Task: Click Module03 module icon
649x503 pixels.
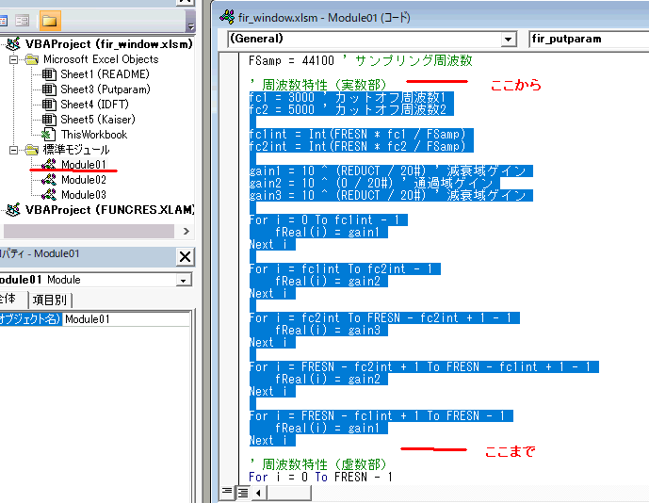Action: (49, 195)
